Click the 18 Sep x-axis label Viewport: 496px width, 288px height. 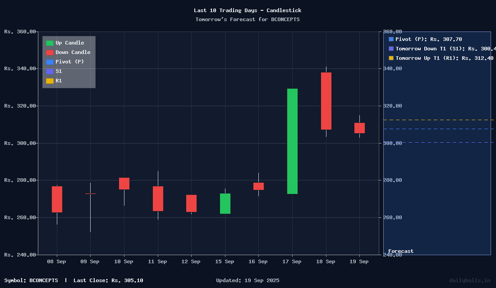coord(326,261)
